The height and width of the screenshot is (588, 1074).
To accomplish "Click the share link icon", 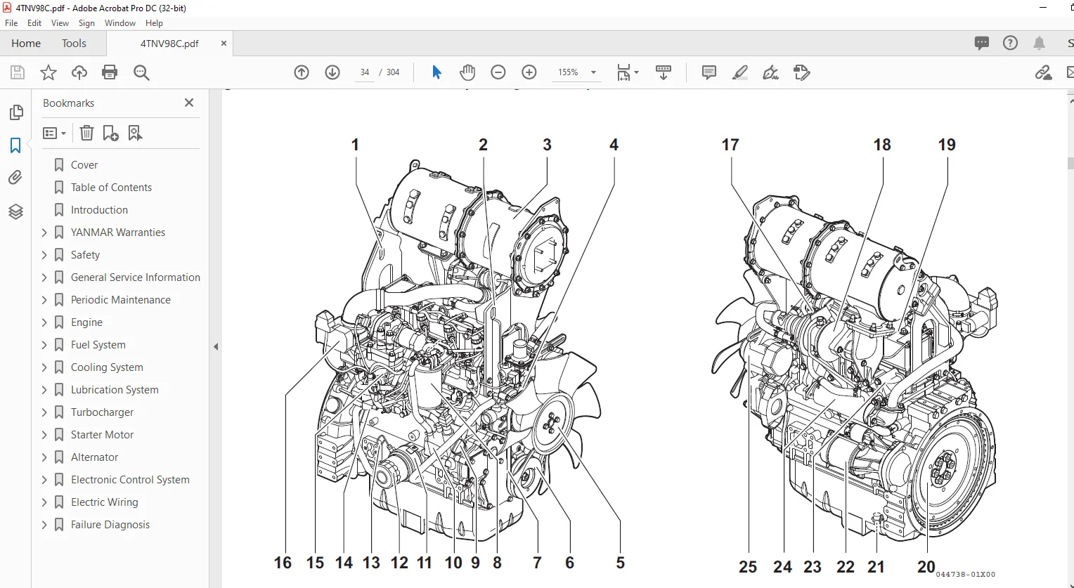I will pyautogui.click(x=1043, y=72).
